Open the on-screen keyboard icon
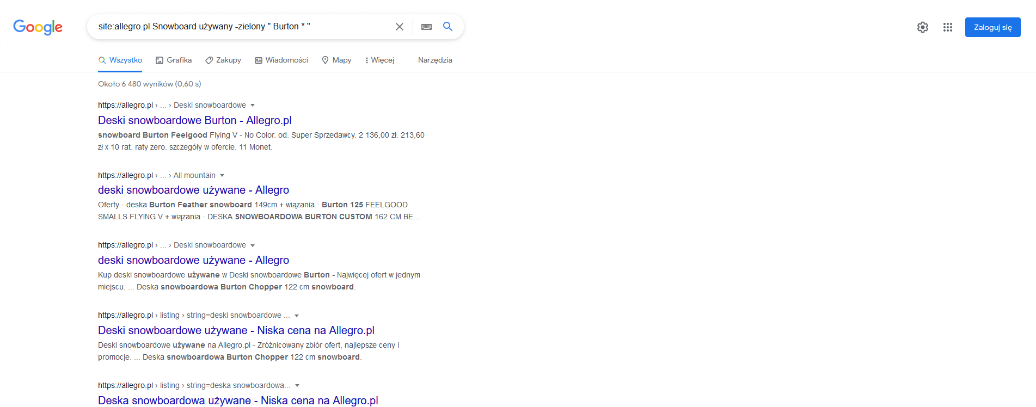This screenshot has height=407, width=1036. click(x=426, y=27)
